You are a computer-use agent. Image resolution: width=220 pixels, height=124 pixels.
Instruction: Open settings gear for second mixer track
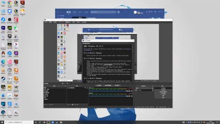click(x=132, y=96)
